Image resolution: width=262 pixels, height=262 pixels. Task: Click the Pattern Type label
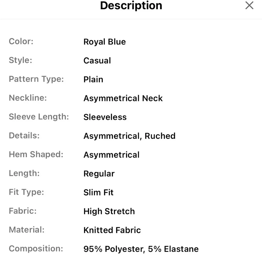pyautogui.click(x=36, y=79)
